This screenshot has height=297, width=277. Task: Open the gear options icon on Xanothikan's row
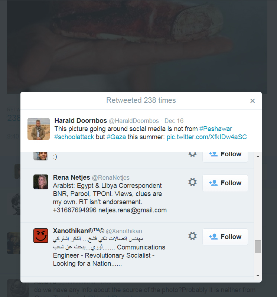coord(192,236)
